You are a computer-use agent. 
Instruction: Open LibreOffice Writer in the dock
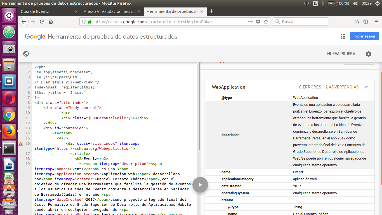tap(9, 164)
